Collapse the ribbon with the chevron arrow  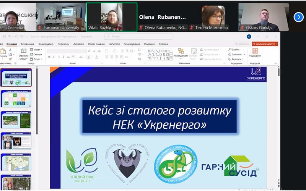pos(275,63)
